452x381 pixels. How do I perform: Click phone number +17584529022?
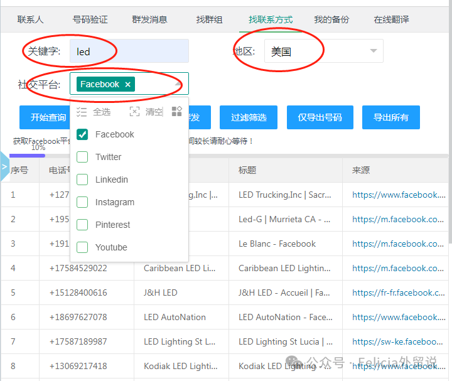pos(78,268)
